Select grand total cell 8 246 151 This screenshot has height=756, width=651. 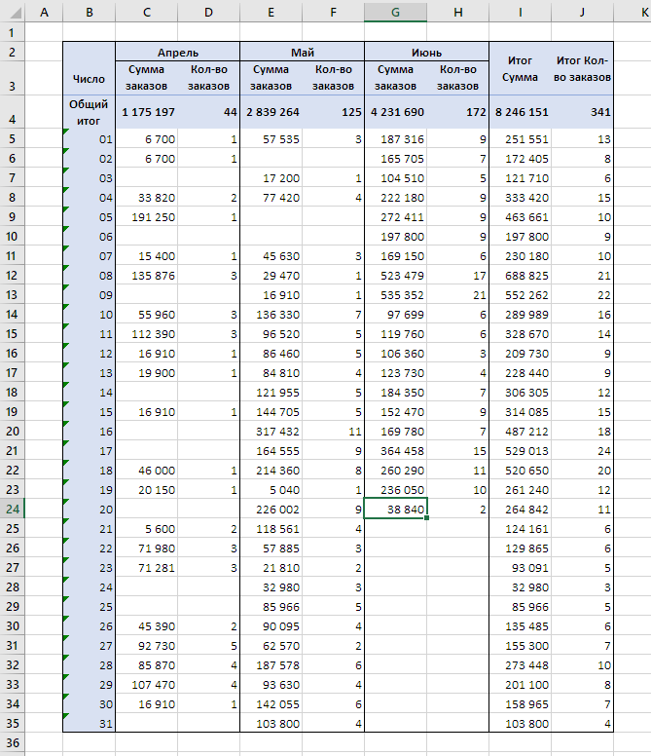point(521,112)
